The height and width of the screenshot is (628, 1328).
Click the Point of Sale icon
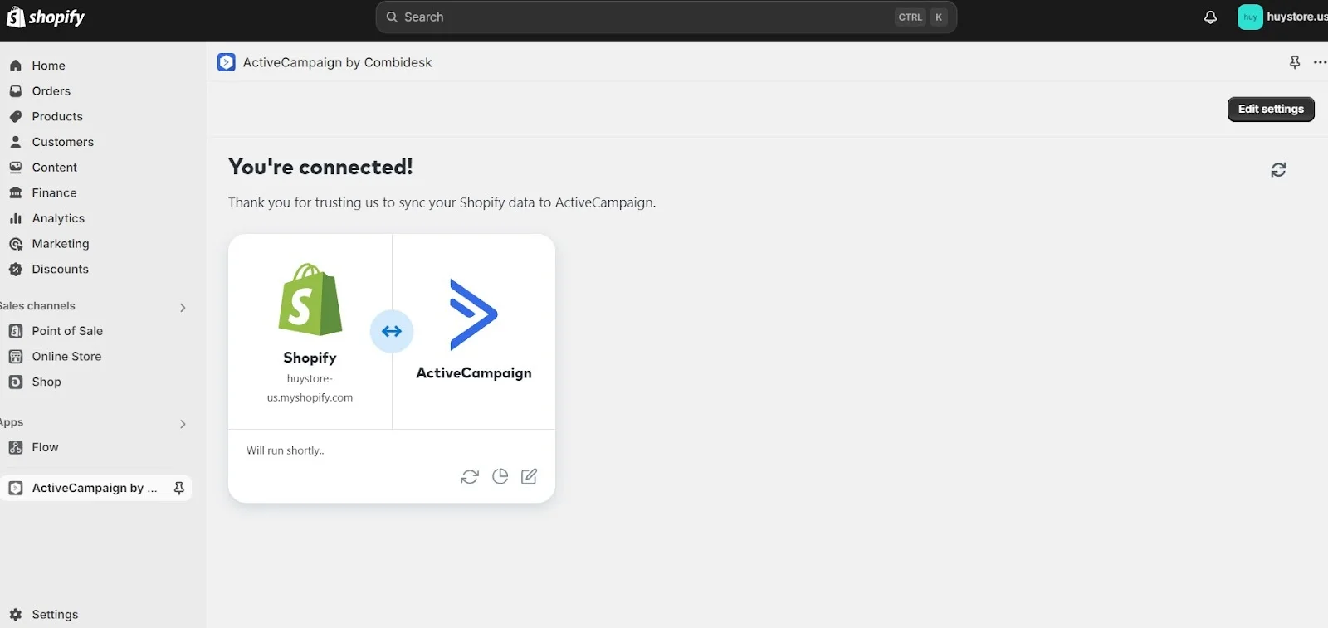pos(15,331)
